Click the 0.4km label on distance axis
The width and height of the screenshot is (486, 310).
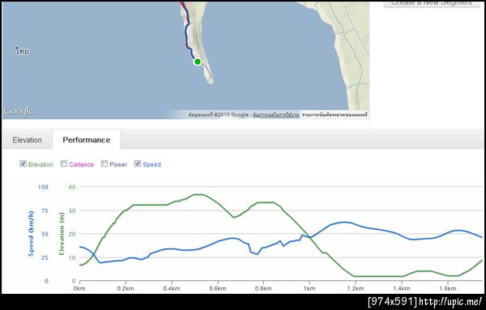172,288
